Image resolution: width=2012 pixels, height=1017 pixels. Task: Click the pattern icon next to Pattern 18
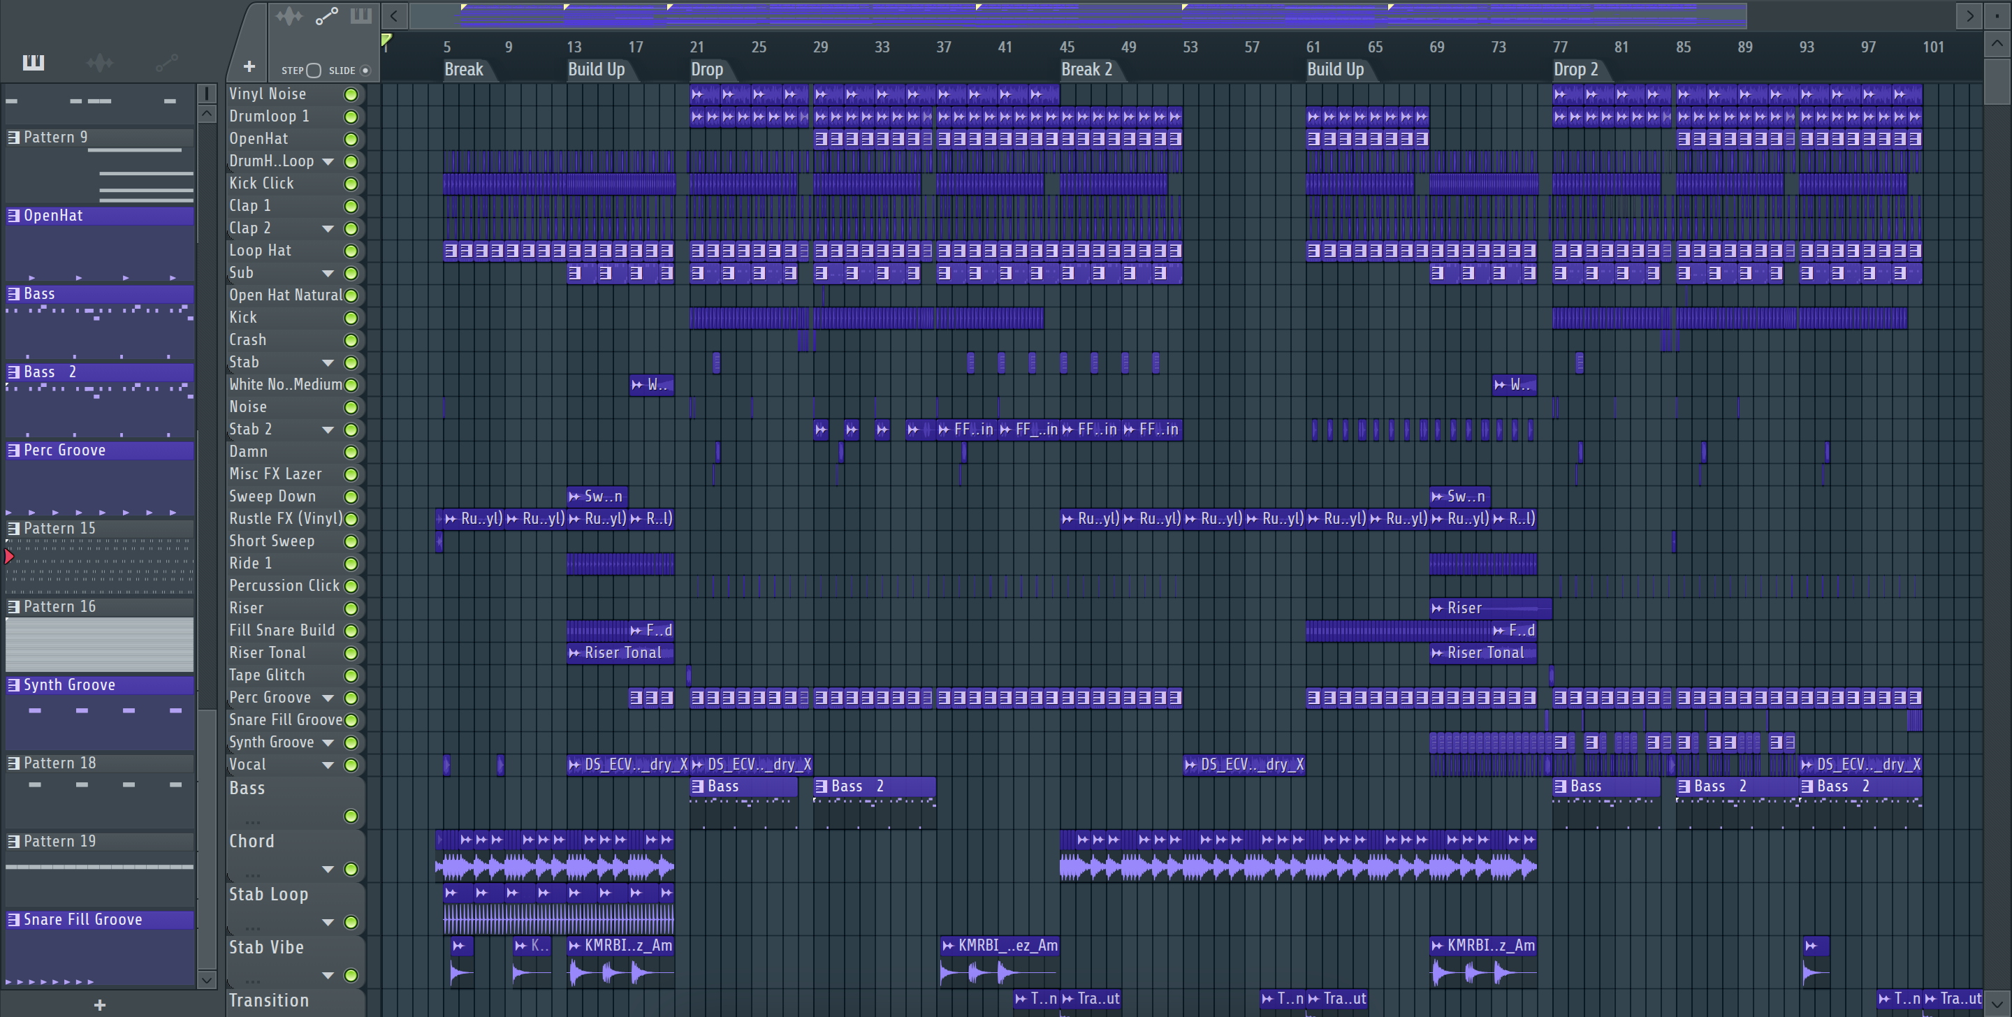(13, 763)
